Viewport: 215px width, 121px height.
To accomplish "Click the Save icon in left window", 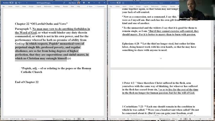I will point(16,3).
